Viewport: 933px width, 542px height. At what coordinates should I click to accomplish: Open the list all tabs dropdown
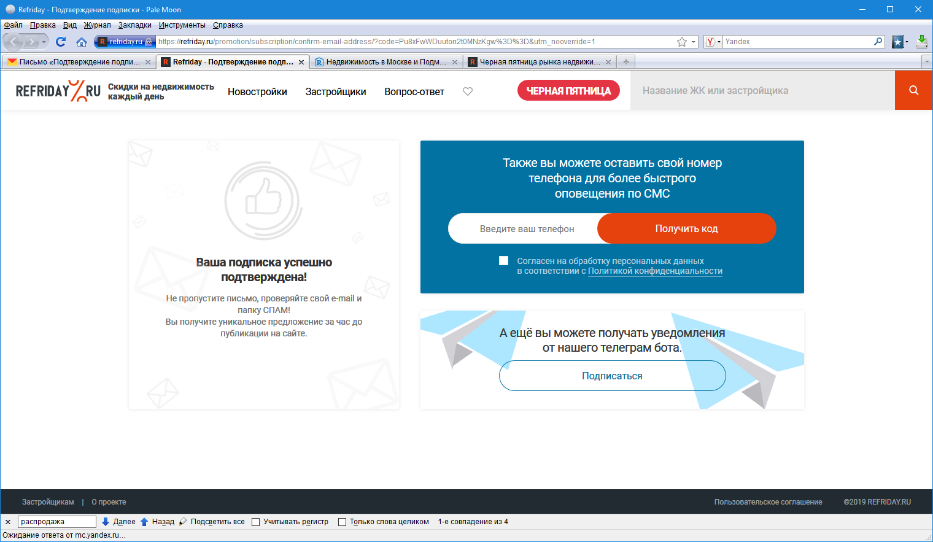927,62
